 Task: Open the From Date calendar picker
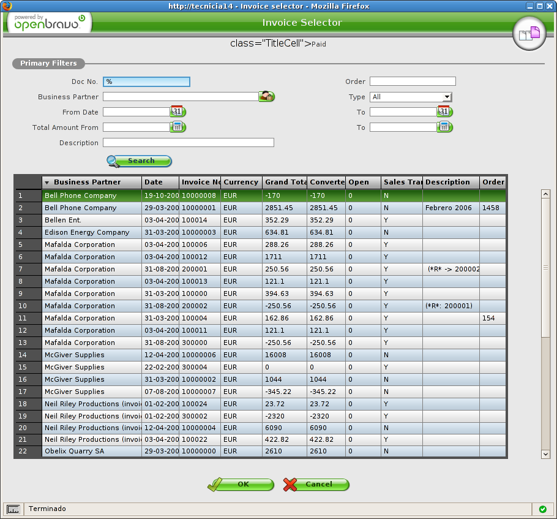(x=178, y=112)
